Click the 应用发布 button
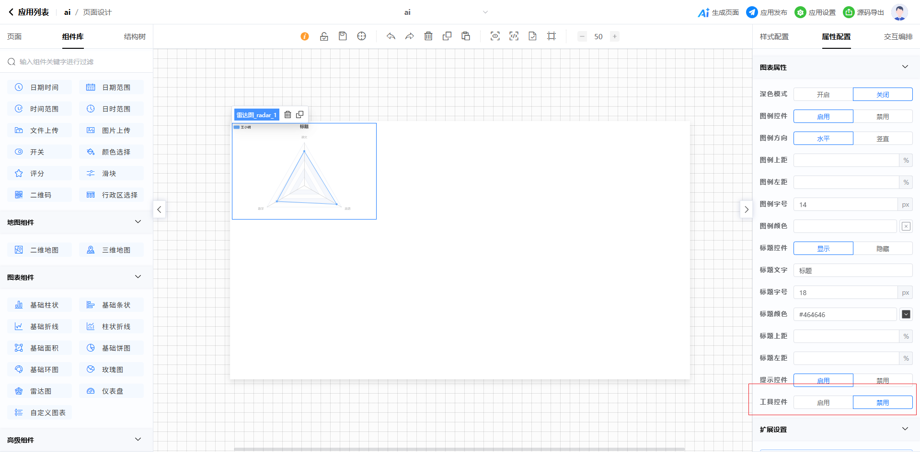The width and height of the screenshot is (920, 452). click(x=767, y=12)
